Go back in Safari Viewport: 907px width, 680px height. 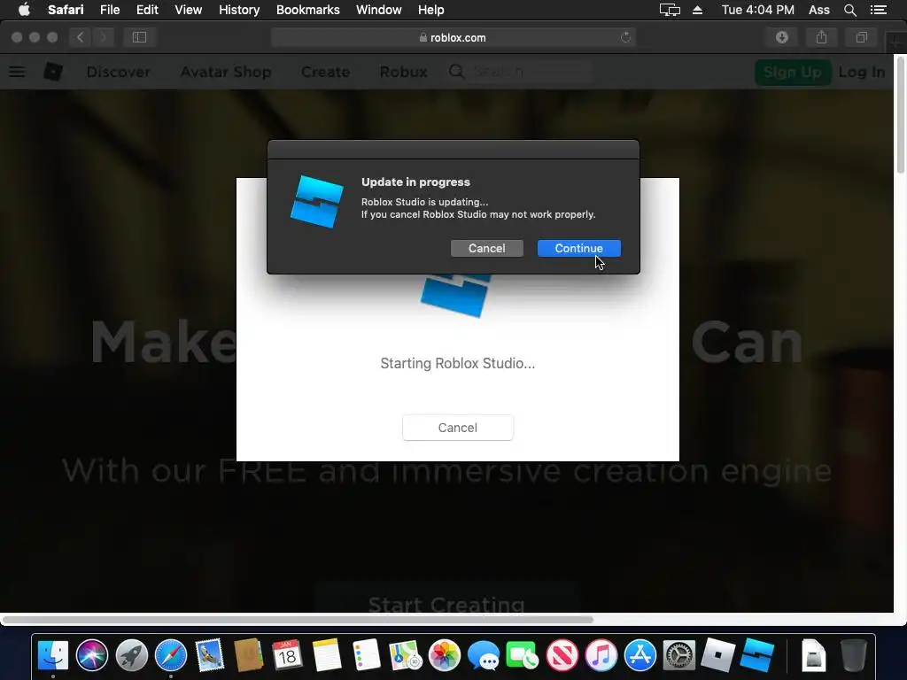click(81, 37)
